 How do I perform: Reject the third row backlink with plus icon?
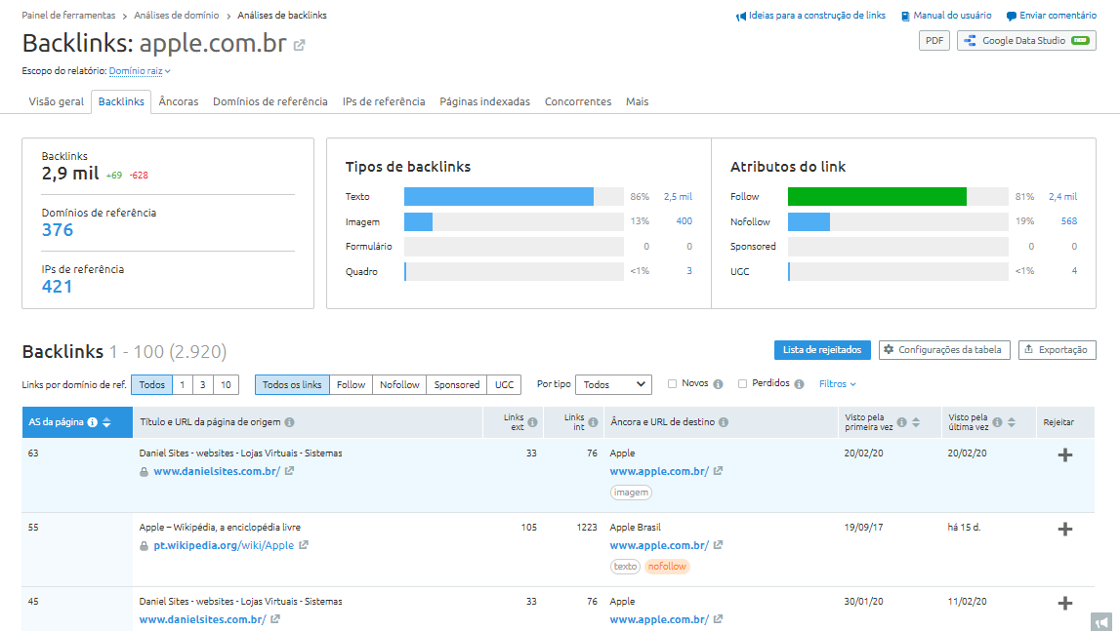point(1065,603)
